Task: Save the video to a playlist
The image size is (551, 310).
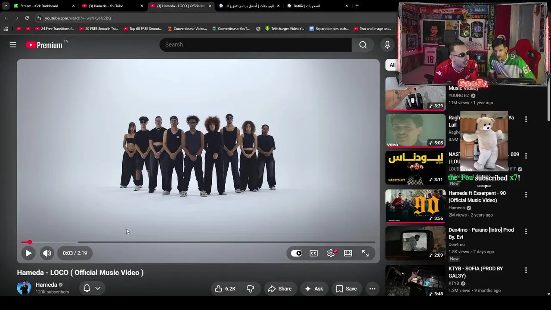Action: tap(347, 289)
